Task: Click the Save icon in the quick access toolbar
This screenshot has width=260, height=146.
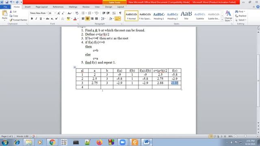Action: click(7, 2)
